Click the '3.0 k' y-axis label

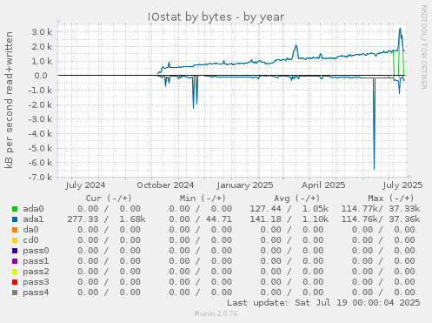click(42, 32)
